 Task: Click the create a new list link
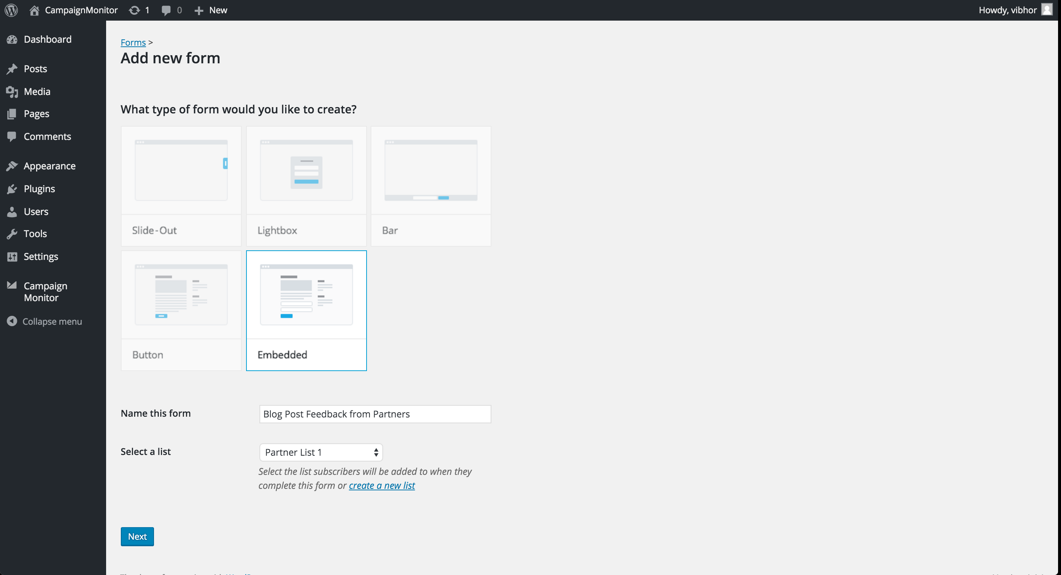pyautogui.click(x=381, y=485)
